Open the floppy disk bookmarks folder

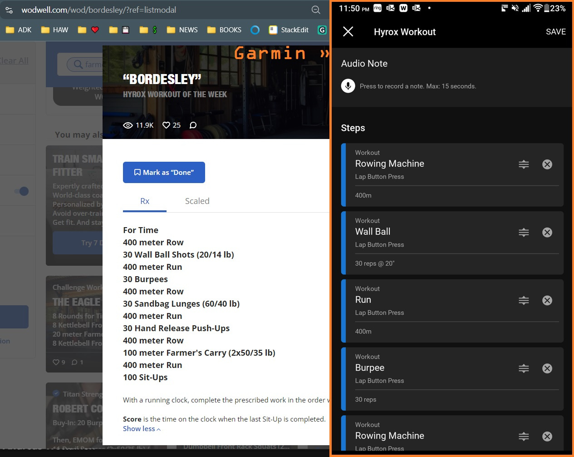point(119,30)
